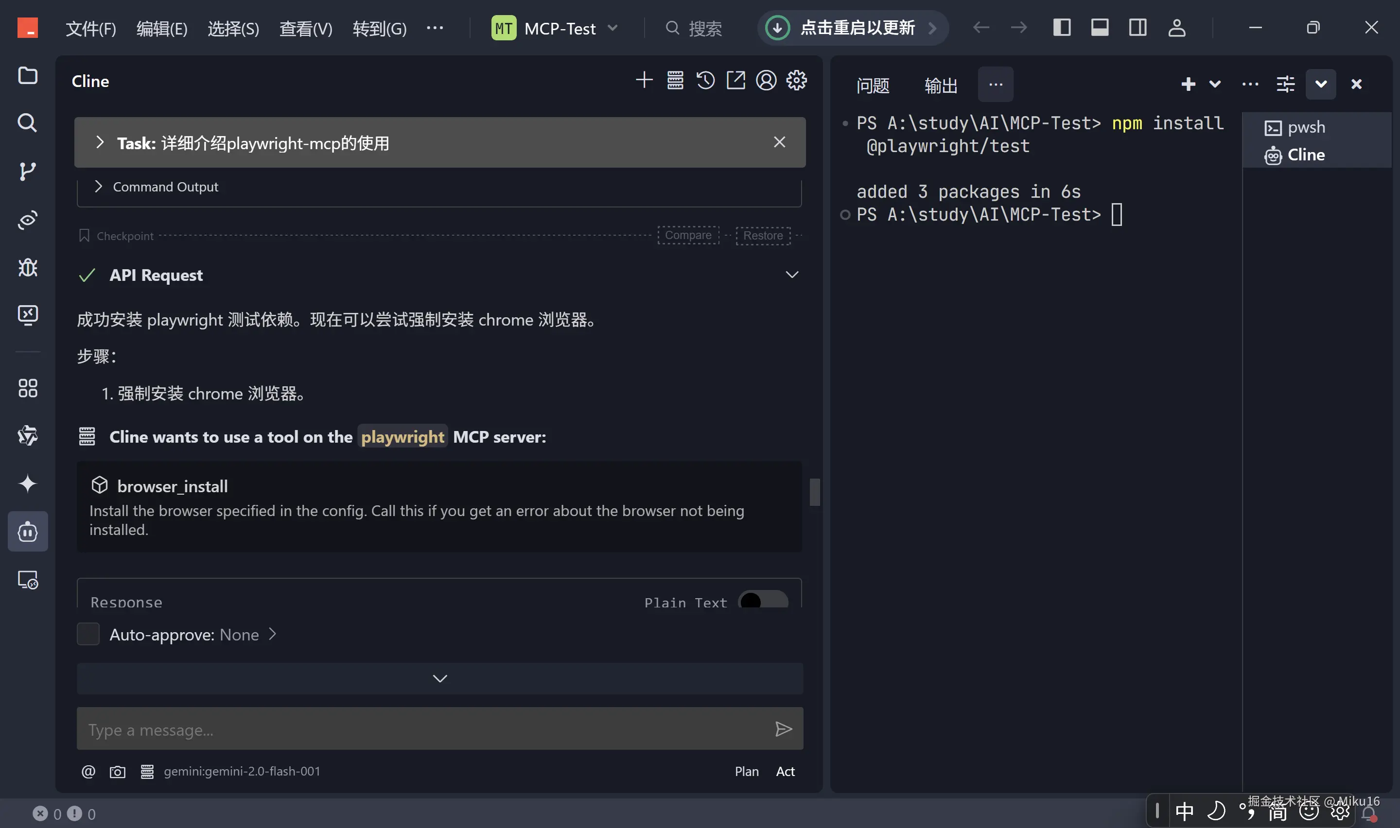This screenshot has width=1400, height=828.
Task: Click camera icon to add image
Action: pyautogui.click(x=117, y=772)
